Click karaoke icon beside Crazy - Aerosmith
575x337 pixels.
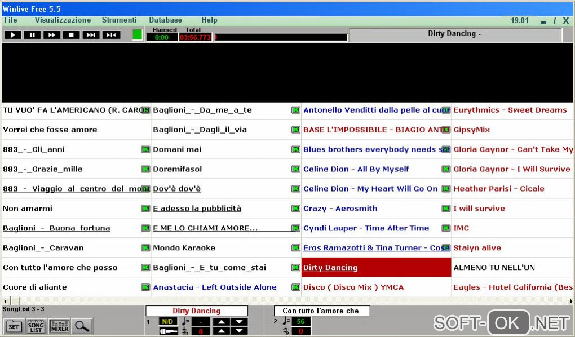coord(446,209)
